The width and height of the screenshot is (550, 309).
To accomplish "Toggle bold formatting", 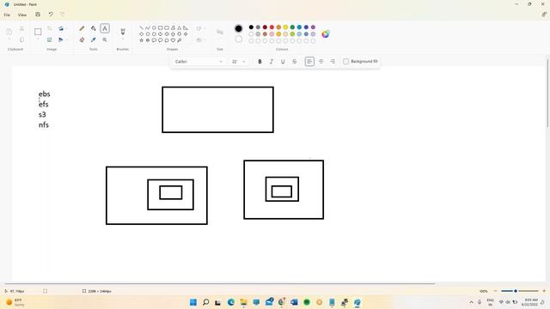I will (x=260, y=61).
